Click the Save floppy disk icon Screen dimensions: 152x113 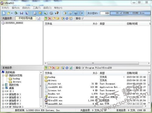click(x=21, y=13)
